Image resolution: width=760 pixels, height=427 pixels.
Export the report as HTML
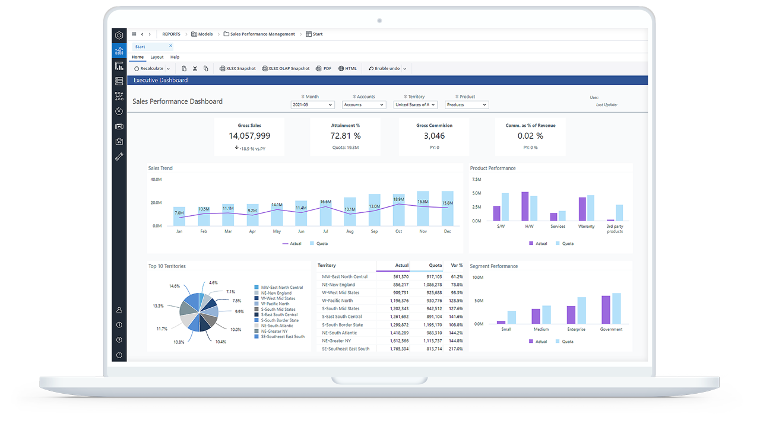348,68
